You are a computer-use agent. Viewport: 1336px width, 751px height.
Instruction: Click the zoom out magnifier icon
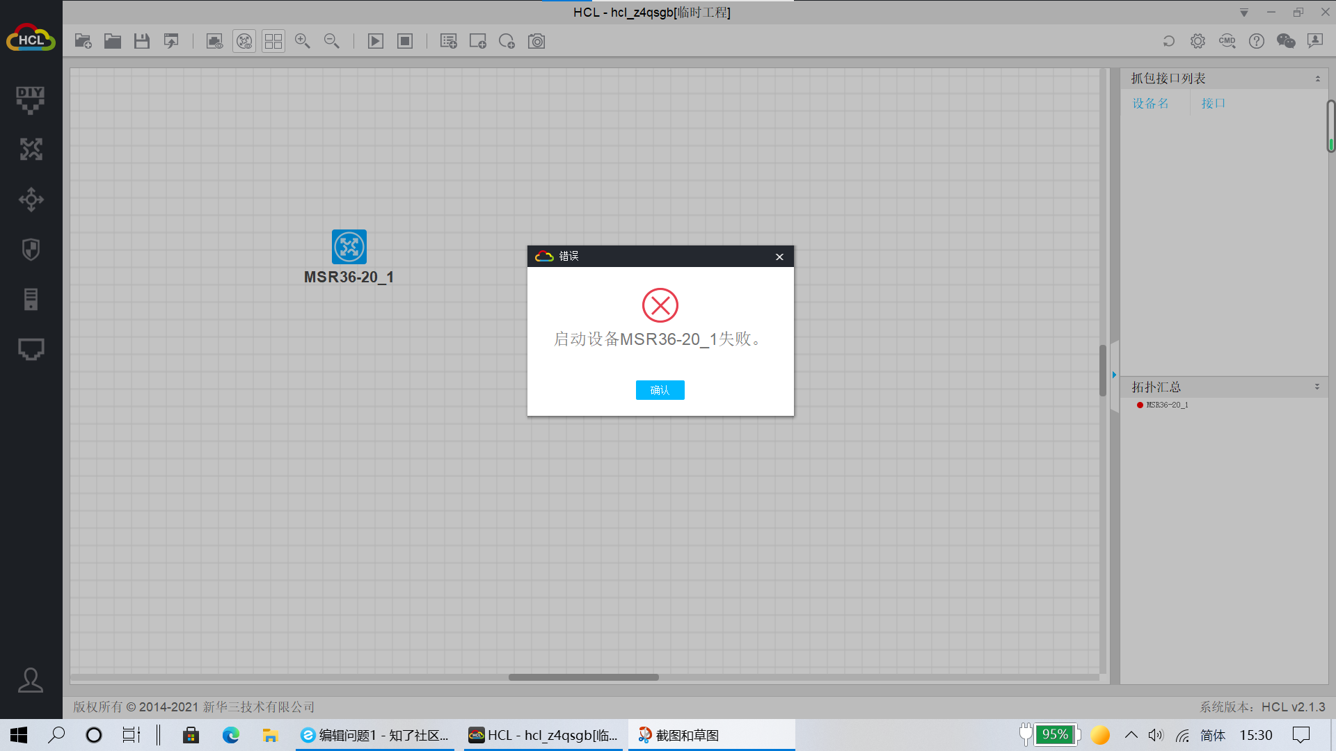pos(332,41)
